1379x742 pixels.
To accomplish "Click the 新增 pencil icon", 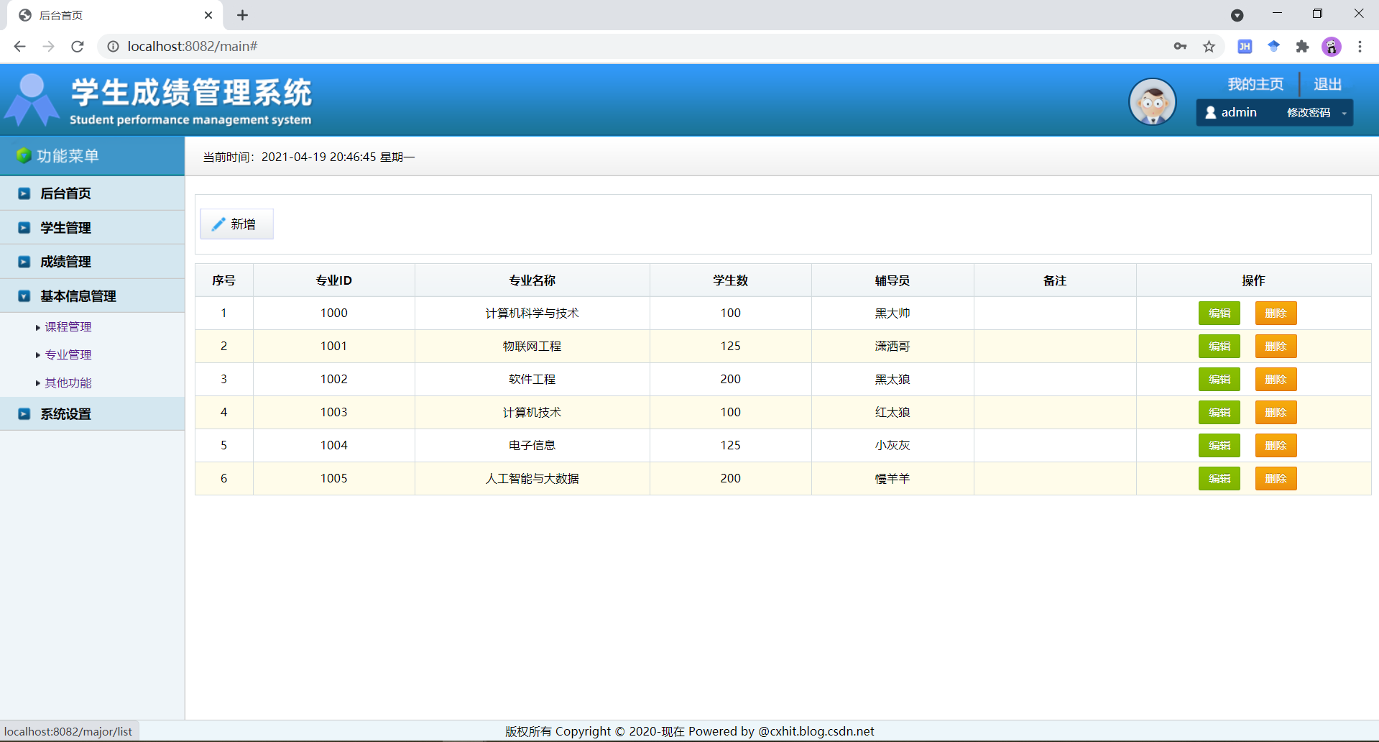I will tap(218, 224).
